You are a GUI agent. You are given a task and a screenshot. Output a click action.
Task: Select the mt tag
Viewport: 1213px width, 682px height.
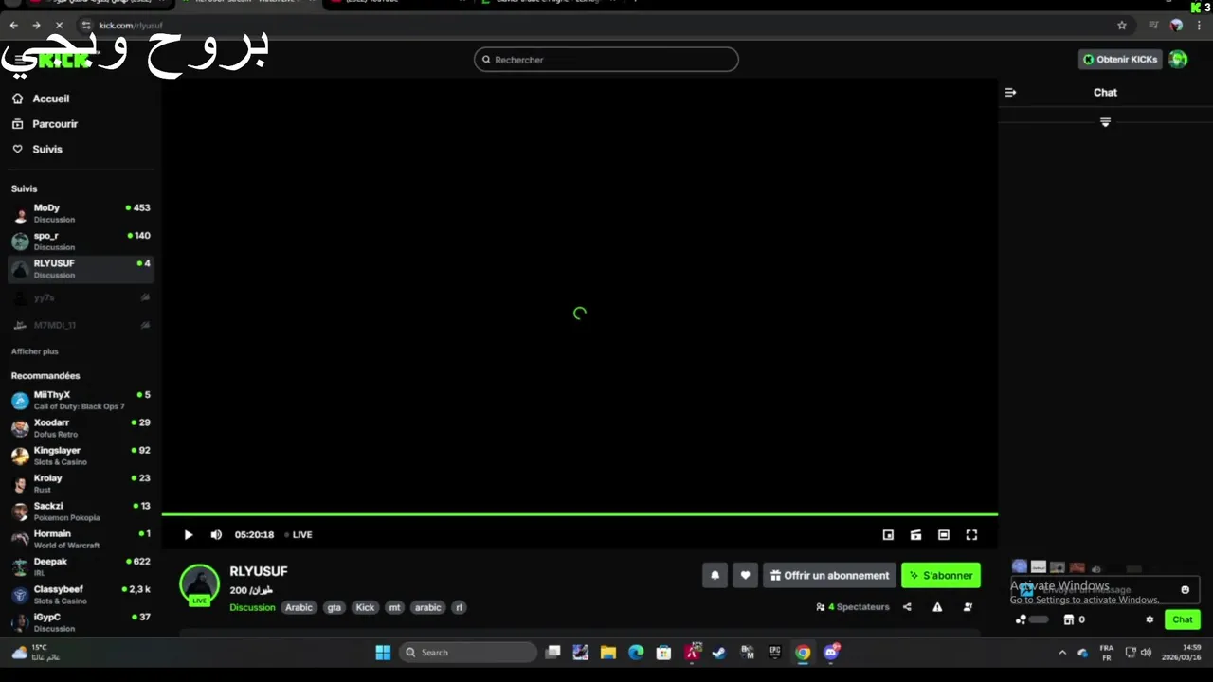click(x=394, y=608)
